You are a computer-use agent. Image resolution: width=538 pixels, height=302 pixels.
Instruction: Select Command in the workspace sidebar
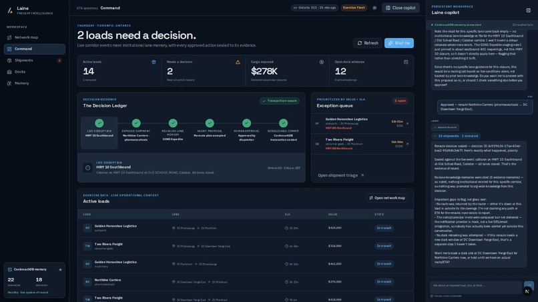34,49
